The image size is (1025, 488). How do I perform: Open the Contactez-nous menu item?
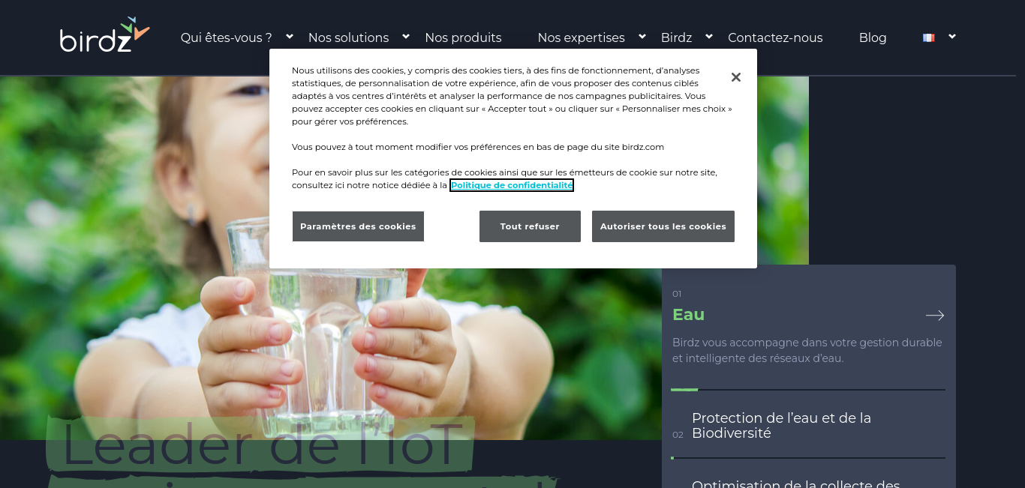(x=775, y=37)
